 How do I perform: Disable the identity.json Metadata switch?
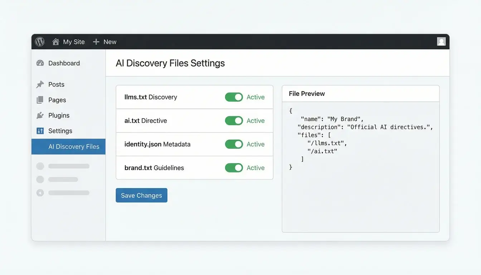point(234,144)
